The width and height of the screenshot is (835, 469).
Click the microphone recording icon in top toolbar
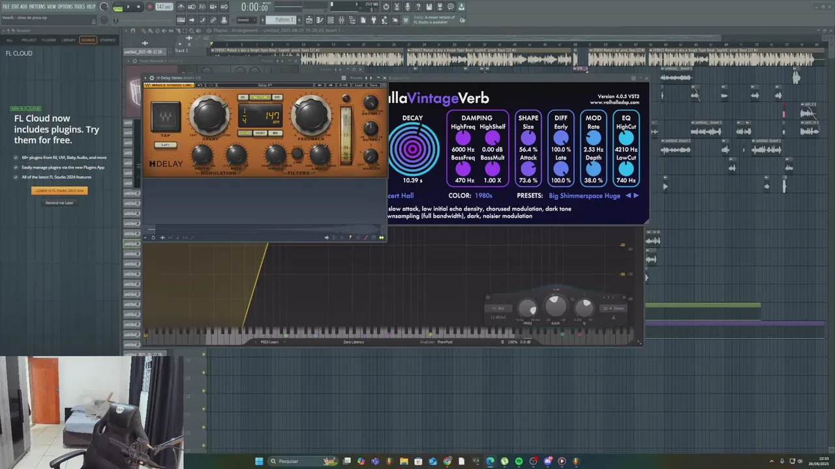[x=407, y=7]
